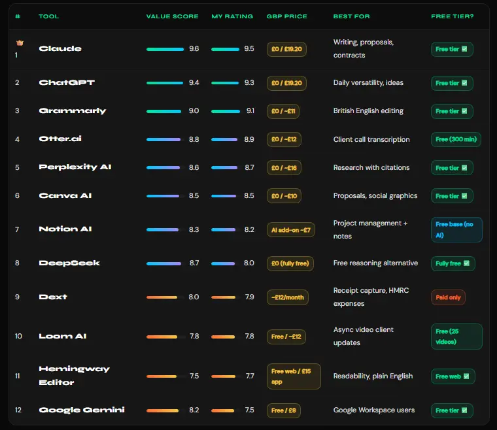
Task: Click 'Client call transcription' text
Action: click(371, 139)
